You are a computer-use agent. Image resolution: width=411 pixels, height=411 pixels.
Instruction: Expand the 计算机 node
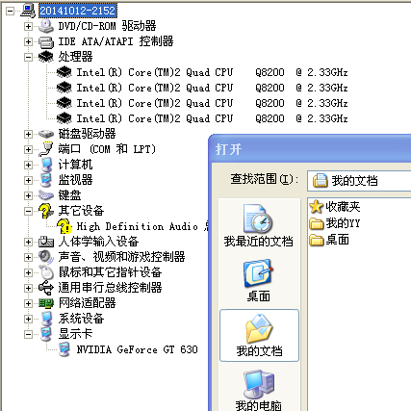28,165
